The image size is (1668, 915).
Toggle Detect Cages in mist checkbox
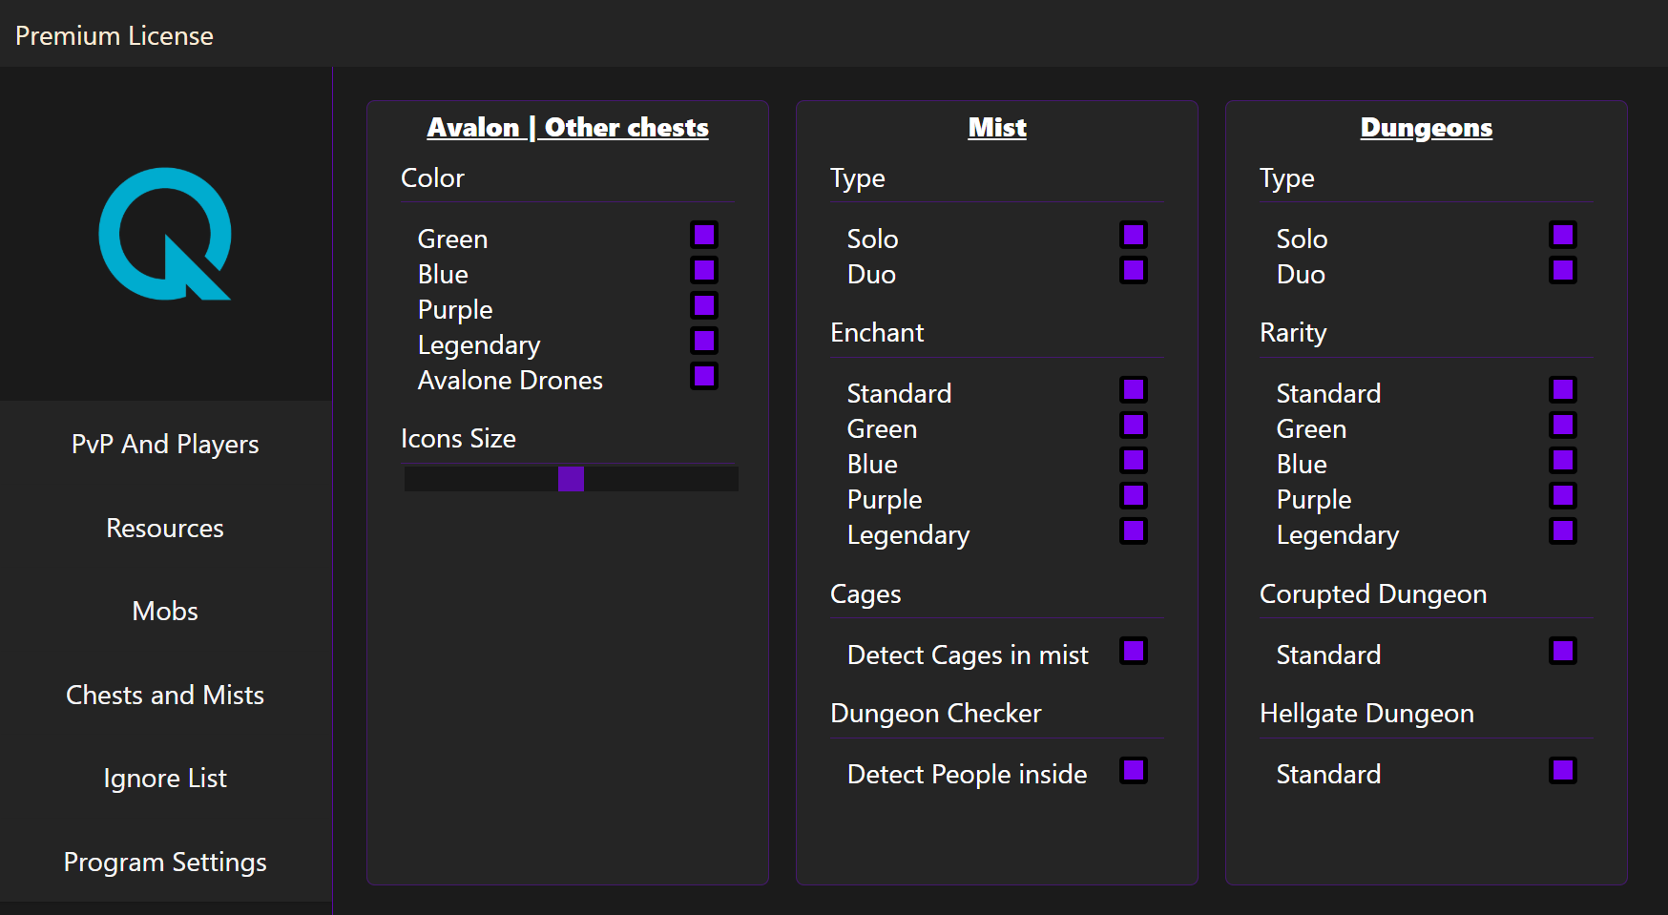click(x=1134, y=651)
